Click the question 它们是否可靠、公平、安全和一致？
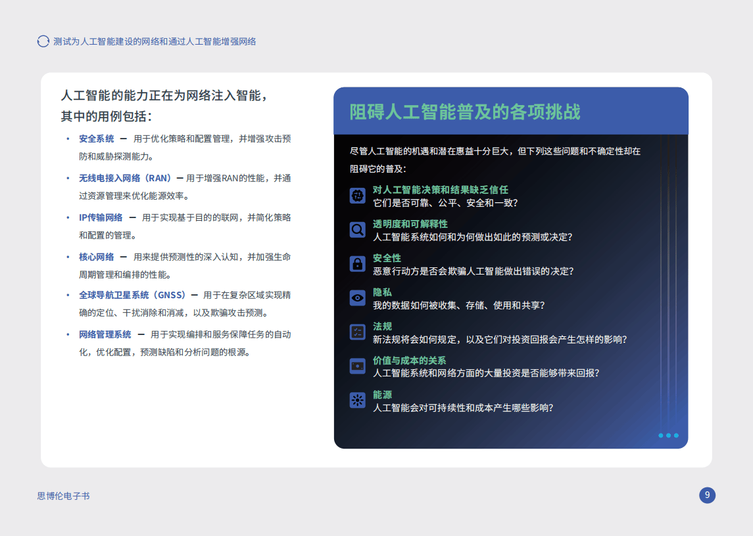Screen dimensions: 753x536 (x=445, y=203)
